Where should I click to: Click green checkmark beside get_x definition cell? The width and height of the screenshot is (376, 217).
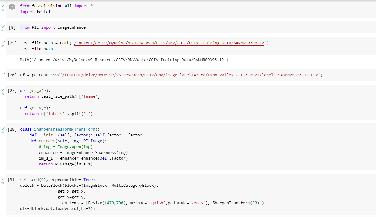(x=3, y=90)
